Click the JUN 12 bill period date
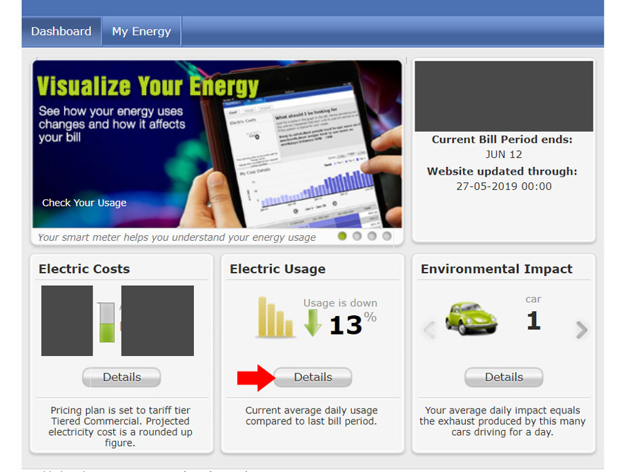Screen dimensions: 621x472 coord(504,155)
